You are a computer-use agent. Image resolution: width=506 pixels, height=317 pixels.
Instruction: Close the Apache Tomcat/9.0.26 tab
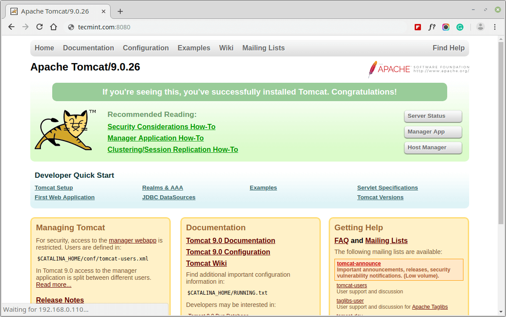point(103,11)
